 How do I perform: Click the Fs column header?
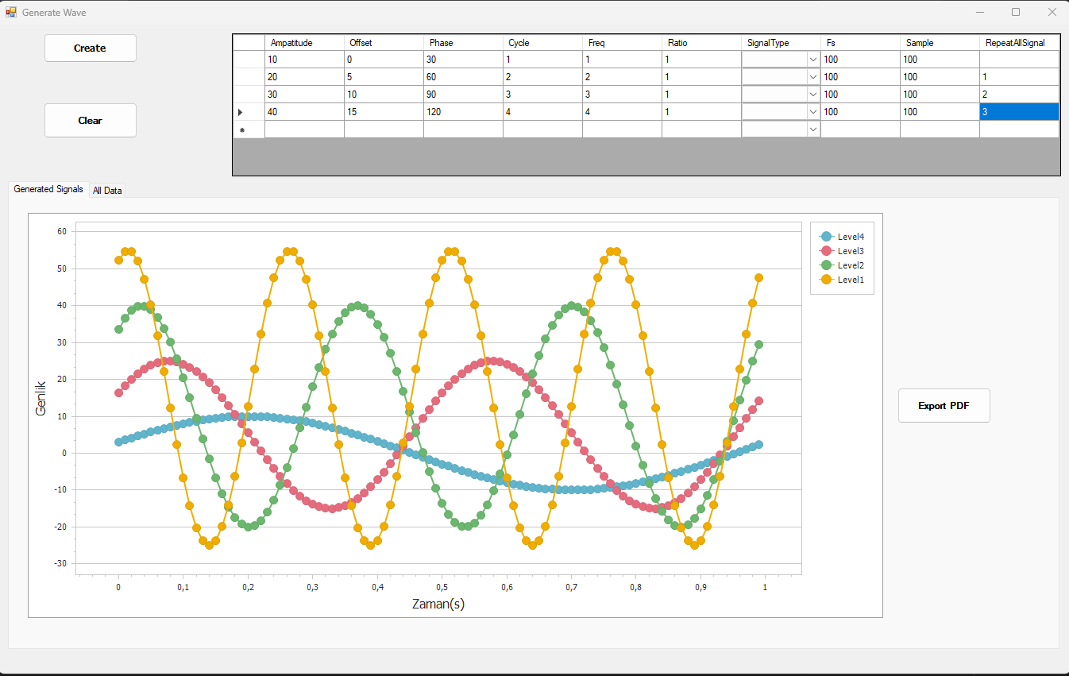860,43
